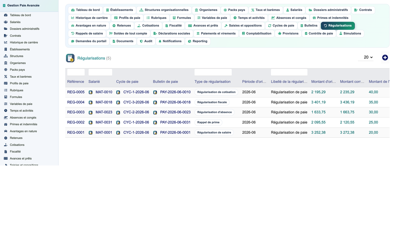Switch to the Bulletins tab
397x248 pixels.
[309, 26]
